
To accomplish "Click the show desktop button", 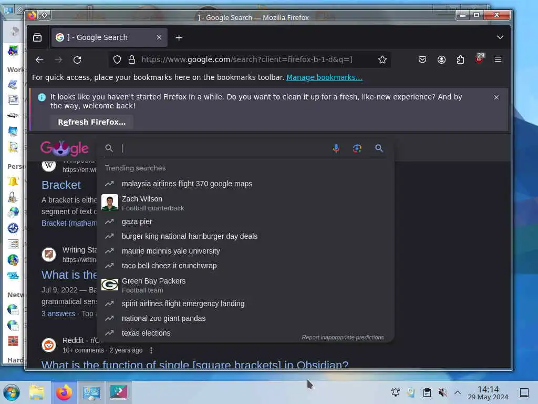I will pos(524,392).
